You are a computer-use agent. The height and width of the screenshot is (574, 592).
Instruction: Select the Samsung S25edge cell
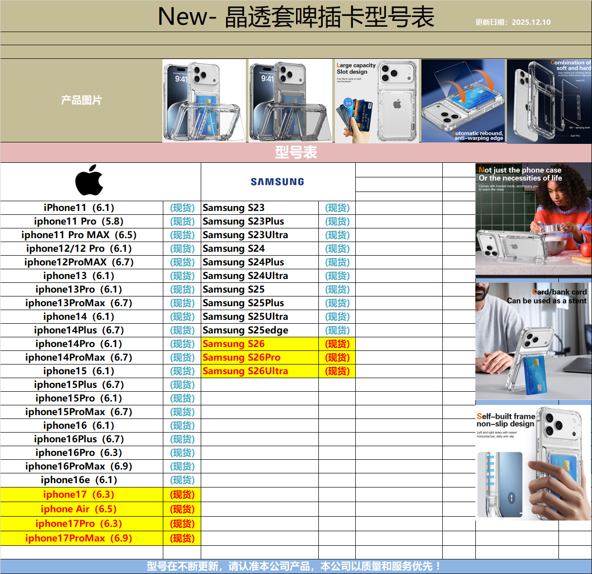(260, 330)
